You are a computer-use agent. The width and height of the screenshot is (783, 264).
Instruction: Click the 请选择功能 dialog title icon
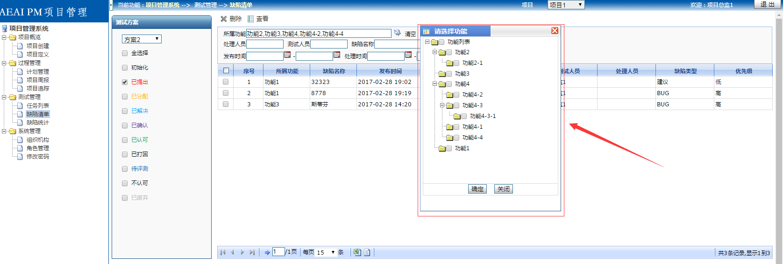pyautogui.click(x=426, y=31)
